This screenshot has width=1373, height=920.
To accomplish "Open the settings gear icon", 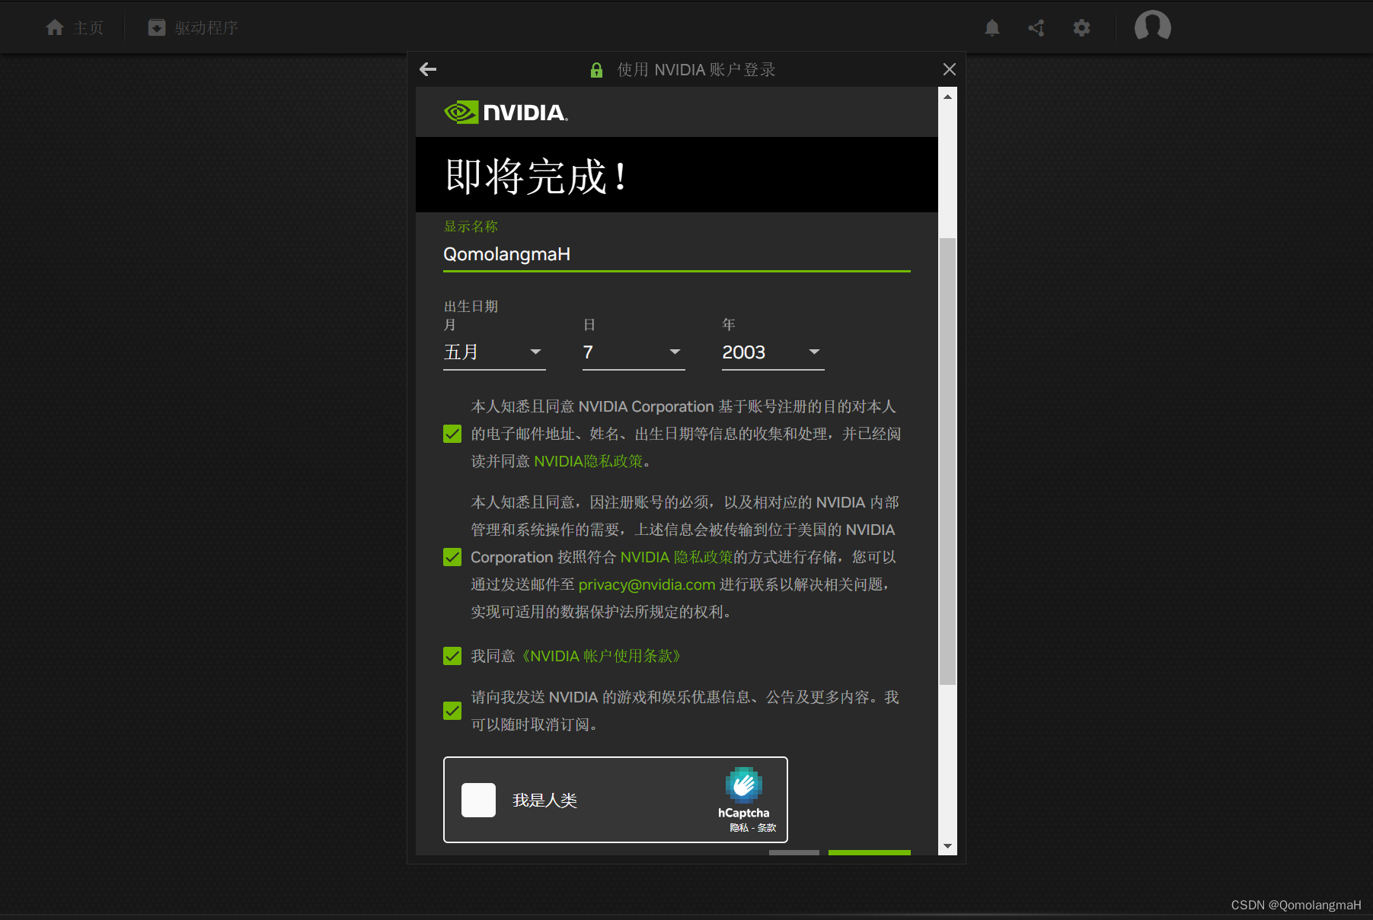I will click(x=1081, y=28).
